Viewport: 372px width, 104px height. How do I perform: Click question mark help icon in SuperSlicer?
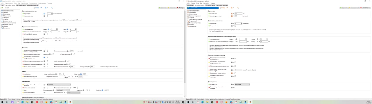[x=41, y=8]
